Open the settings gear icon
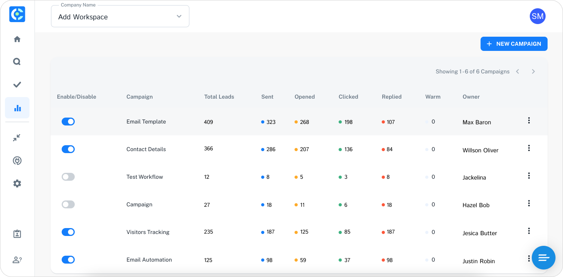The width and height of the screenshot is (563, 277). coord(17,183)
